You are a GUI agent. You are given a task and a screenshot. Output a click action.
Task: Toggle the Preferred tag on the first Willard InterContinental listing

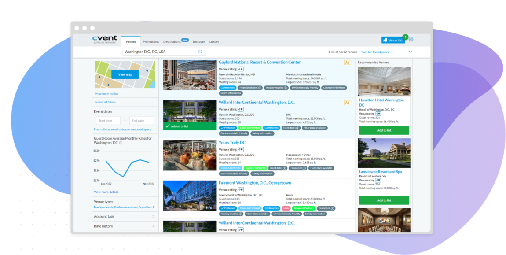point(228,128)
